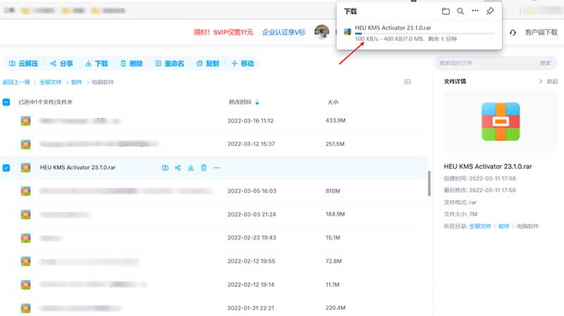Focus the file search input field
The width and height of the screenshot is (564, 316).
(x=486, y=63)
